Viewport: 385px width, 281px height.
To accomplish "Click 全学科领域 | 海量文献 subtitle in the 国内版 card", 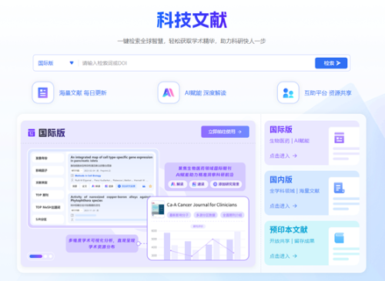I will tap(294, 191).
